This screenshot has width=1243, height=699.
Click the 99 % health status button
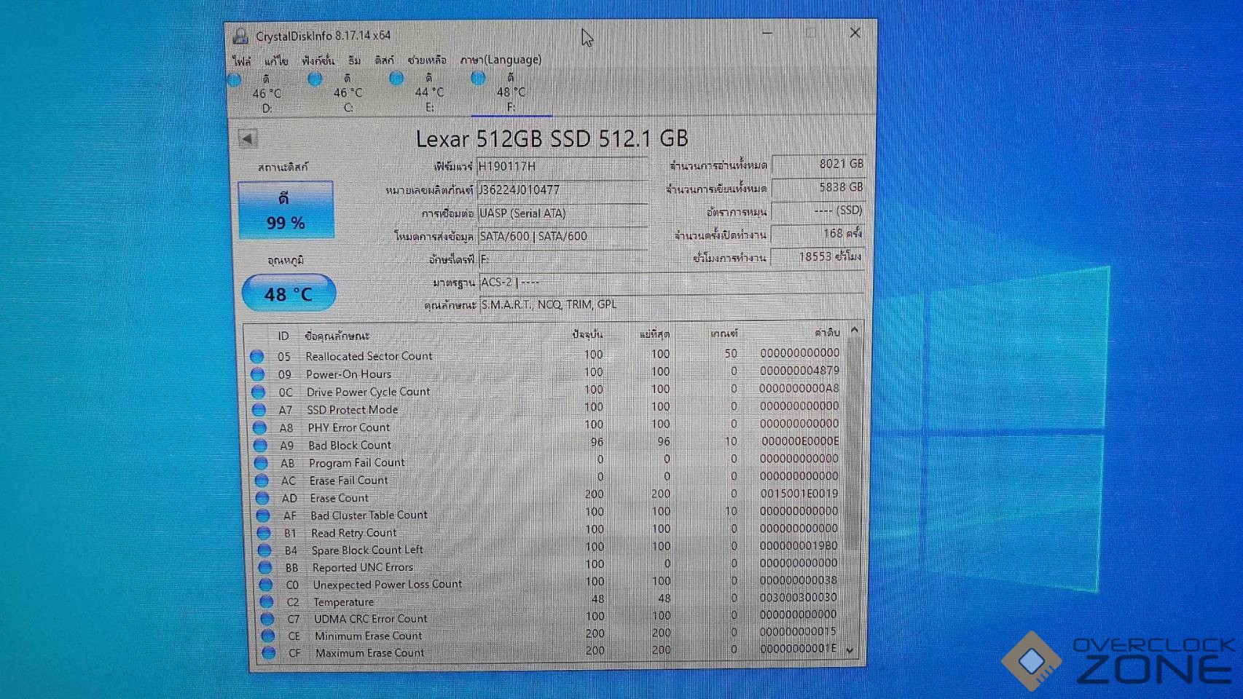point(286,210)
